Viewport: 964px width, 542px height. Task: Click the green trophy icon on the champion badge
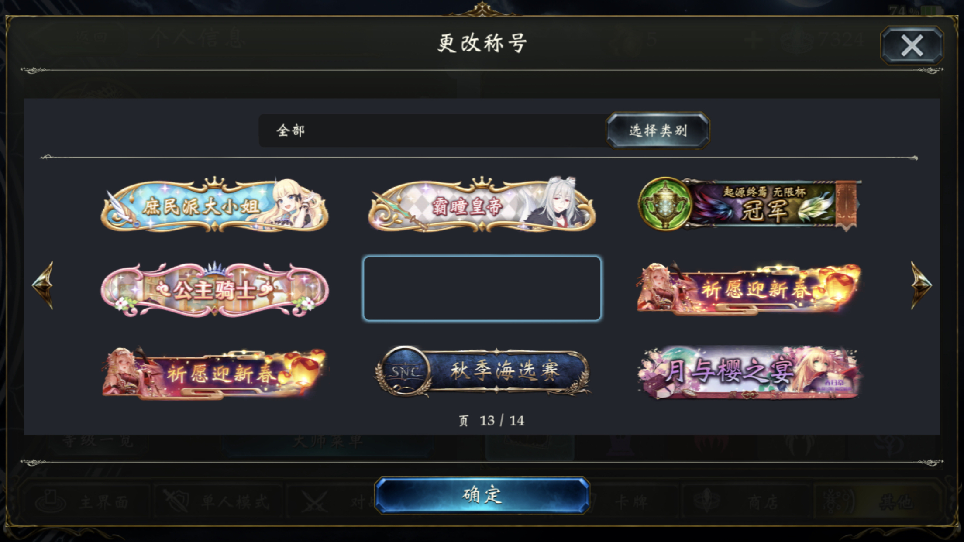click(664, 204)
